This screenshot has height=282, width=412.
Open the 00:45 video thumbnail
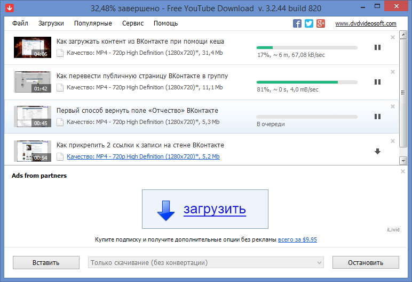[33, 117]
